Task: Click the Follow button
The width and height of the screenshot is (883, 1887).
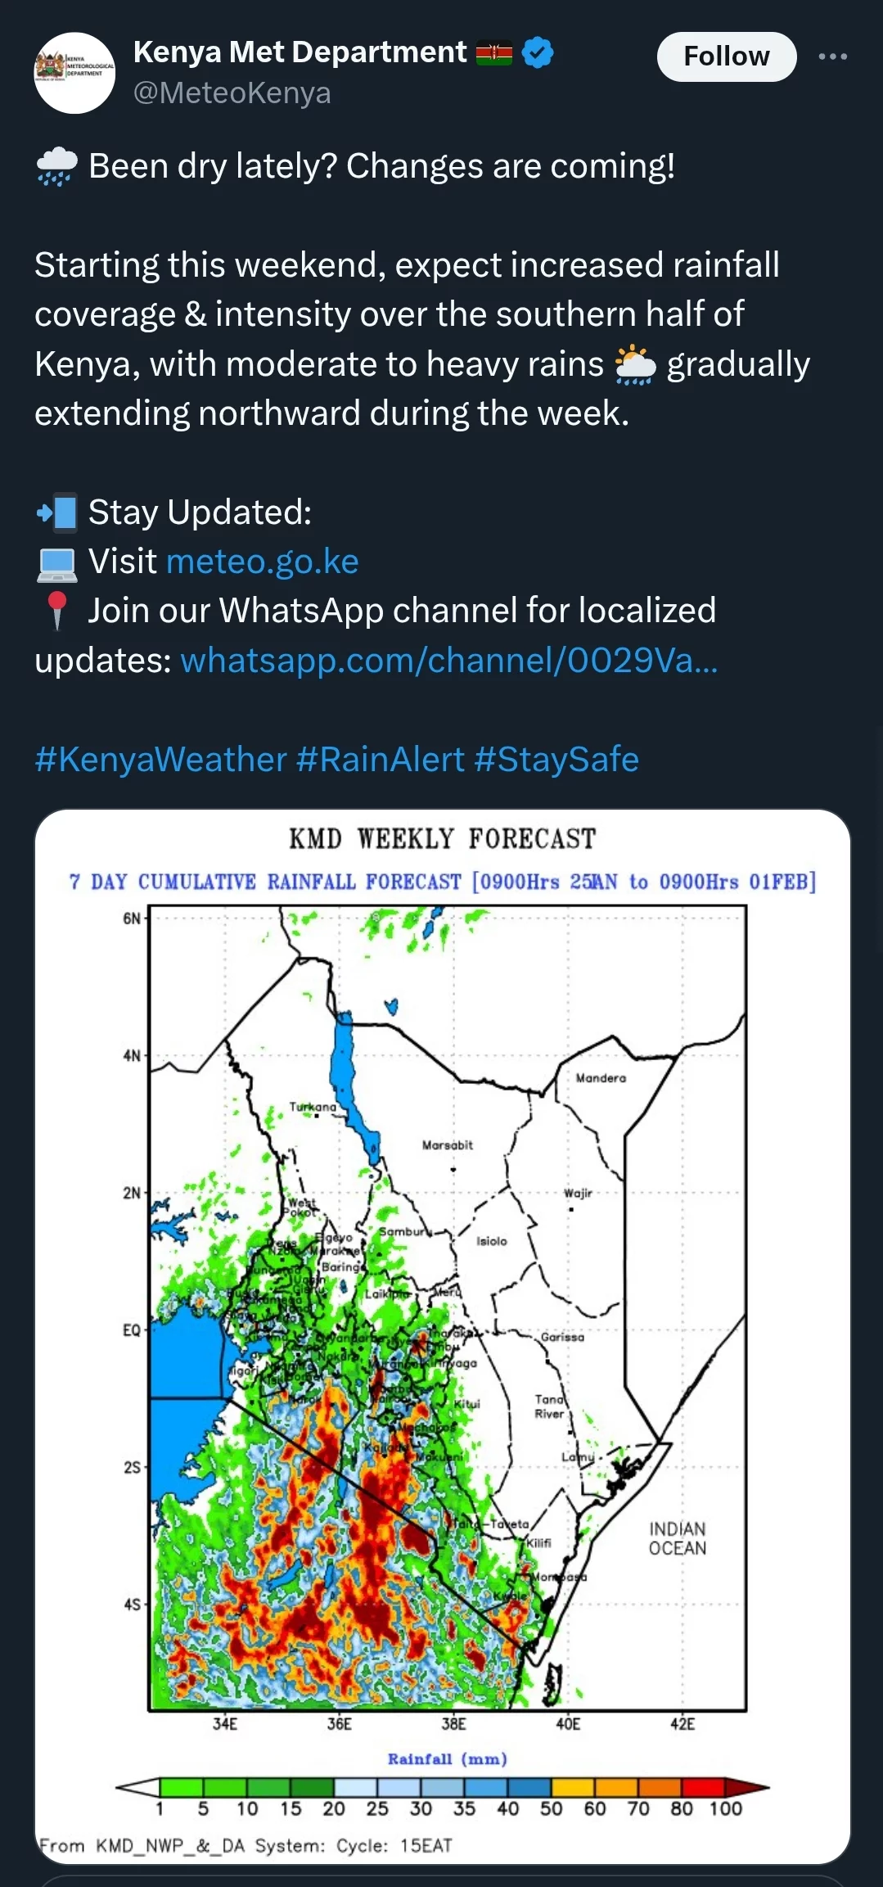Action: (727, 56)
